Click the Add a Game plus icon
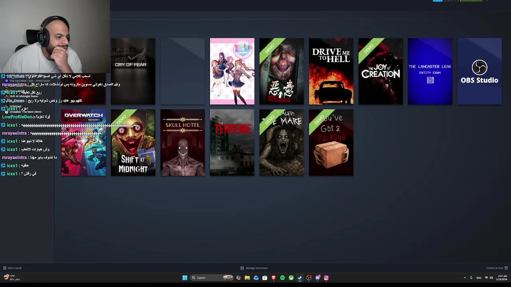Screen dimensions: 511x287 [4, 268]
